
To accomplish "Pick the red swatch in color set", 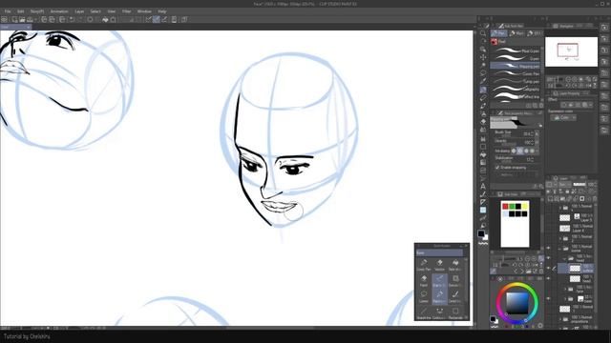I will click(505, 206).
